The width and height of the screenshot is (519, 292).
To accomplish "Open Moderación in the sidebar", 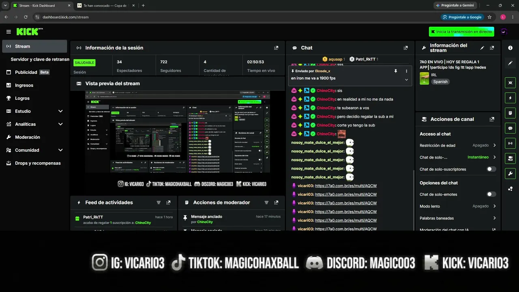I will [34, 137].
